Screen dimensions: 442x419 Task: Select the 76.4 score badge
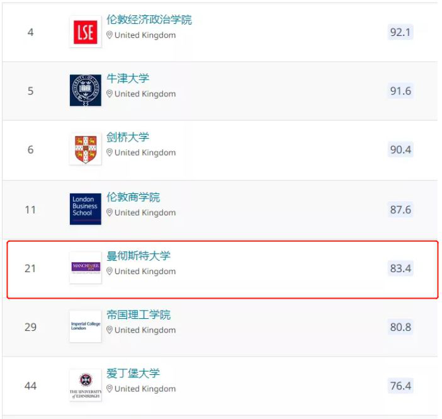(400, 386)
